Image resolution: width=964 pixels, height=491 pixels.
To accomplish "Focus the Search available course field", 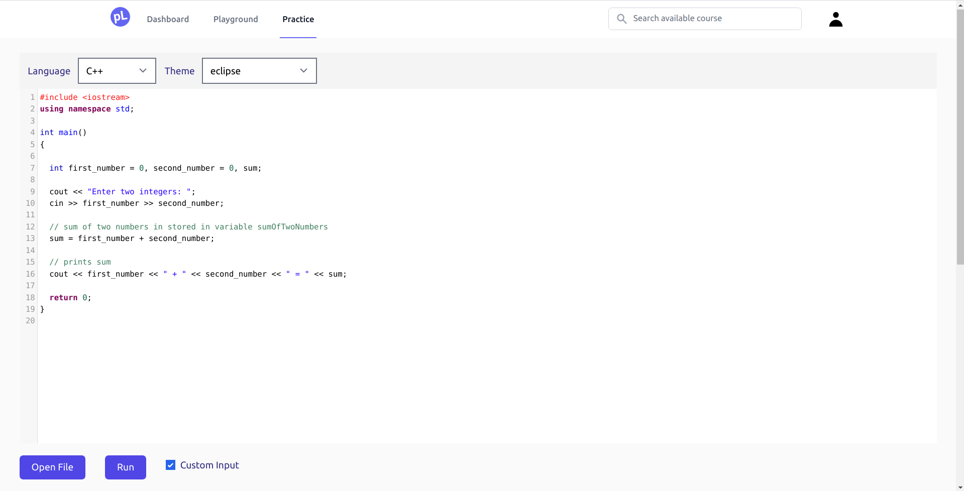I will (705, 19).
